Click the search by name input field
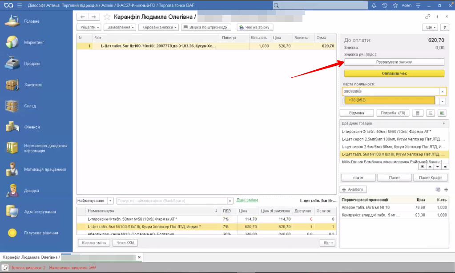Image resolution: width=455 pixels, height=273 pixels. (171, 201)
